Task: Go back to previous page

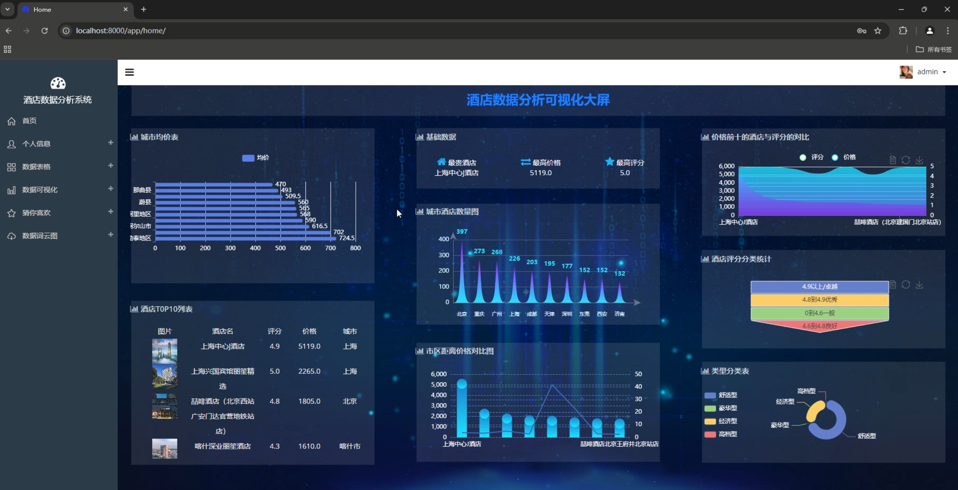Action: tap(9, 31)
